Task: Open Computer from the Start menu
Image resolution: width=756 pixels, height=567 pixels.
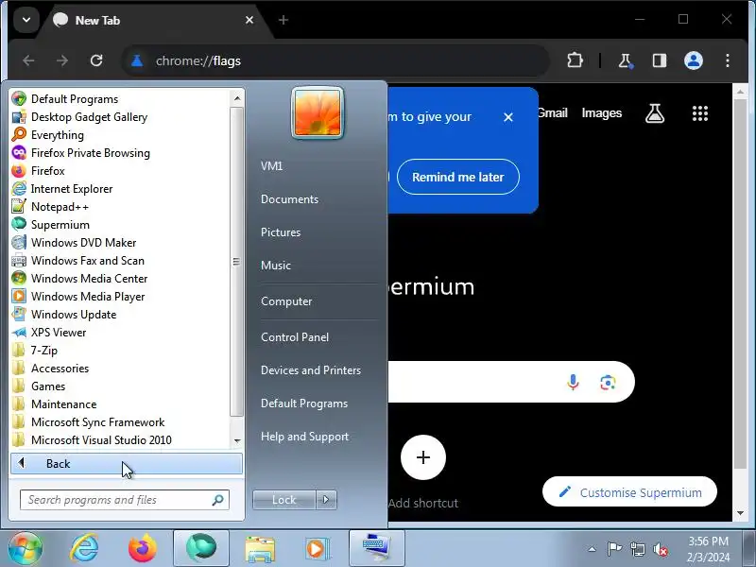Action: click(x=286, y=301)
